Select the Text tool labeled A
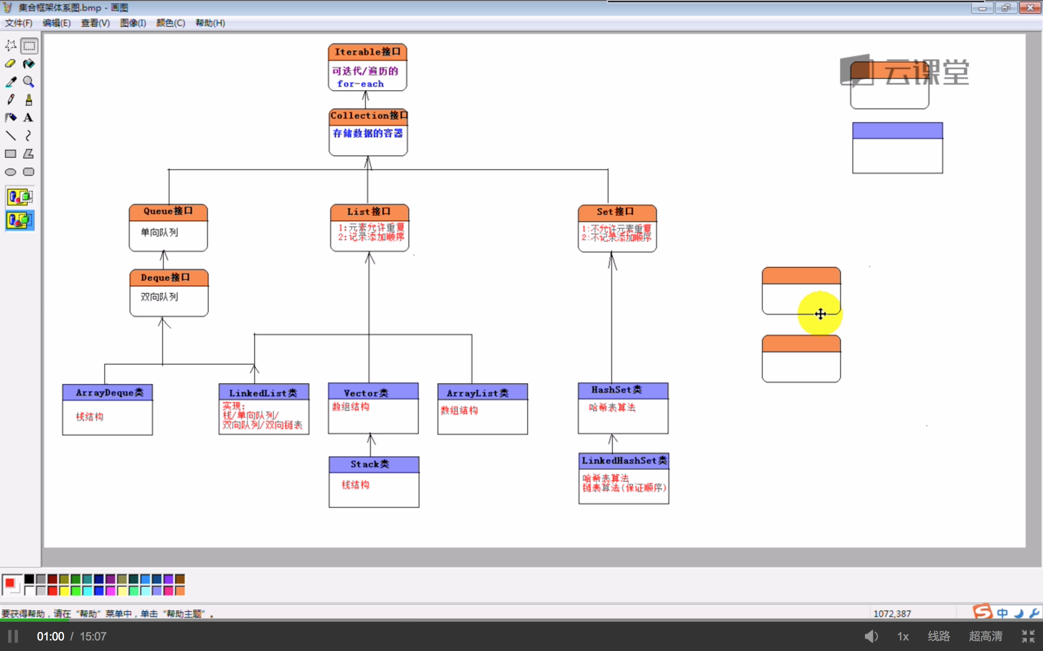1043x651 pixels. click(29, 118)
